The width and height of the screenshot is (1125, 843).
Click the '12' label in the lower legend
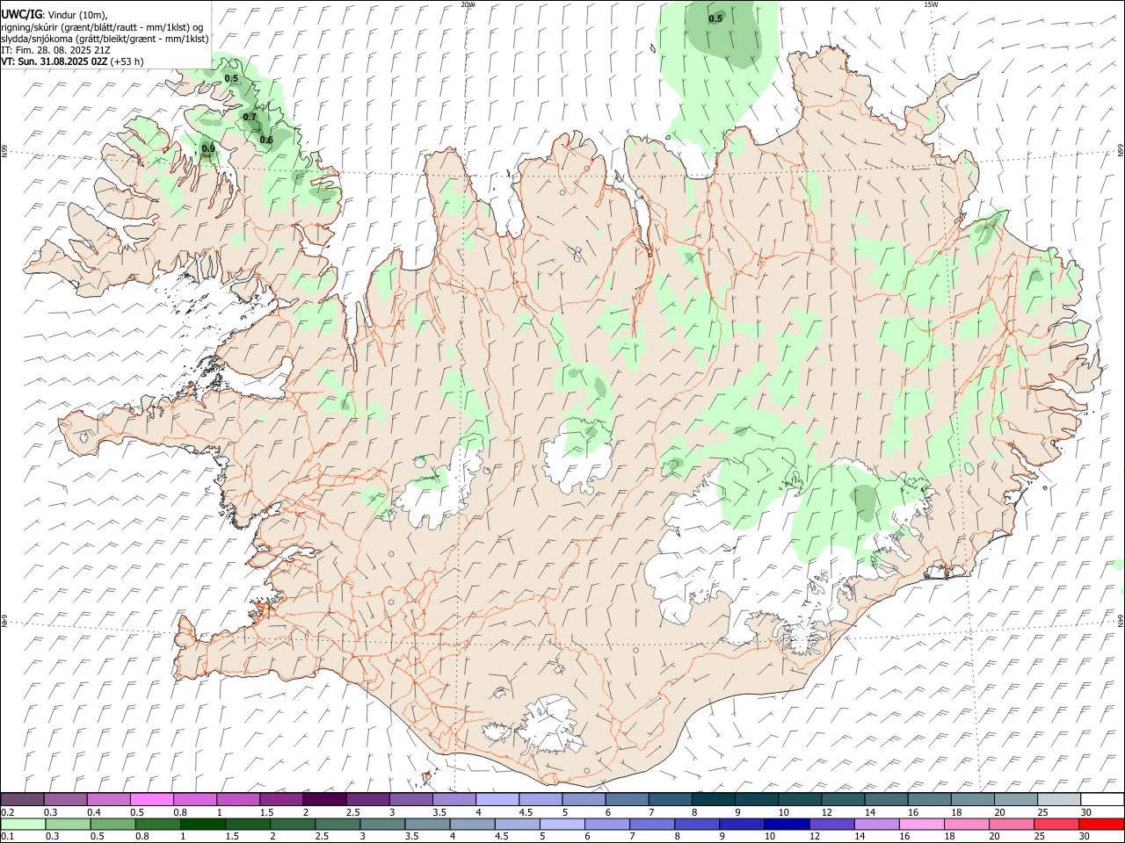tap(815, 837)
